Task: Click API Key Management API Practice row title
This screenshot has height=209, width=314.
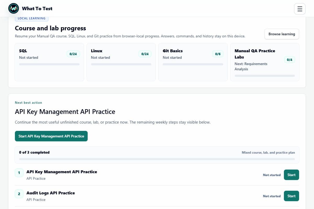Action: [x=62, y=172]
